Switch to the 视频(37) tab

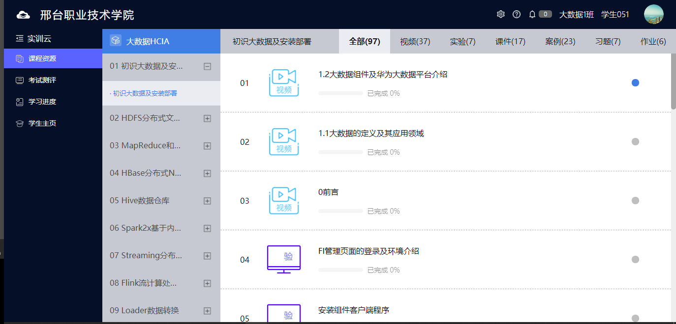click(x=414, y=41)
